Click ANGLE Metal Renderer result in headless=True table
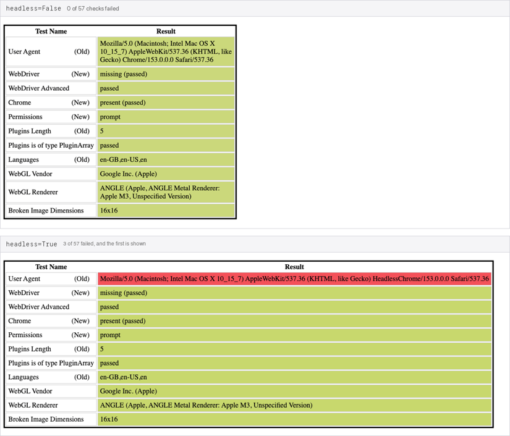 294,406
